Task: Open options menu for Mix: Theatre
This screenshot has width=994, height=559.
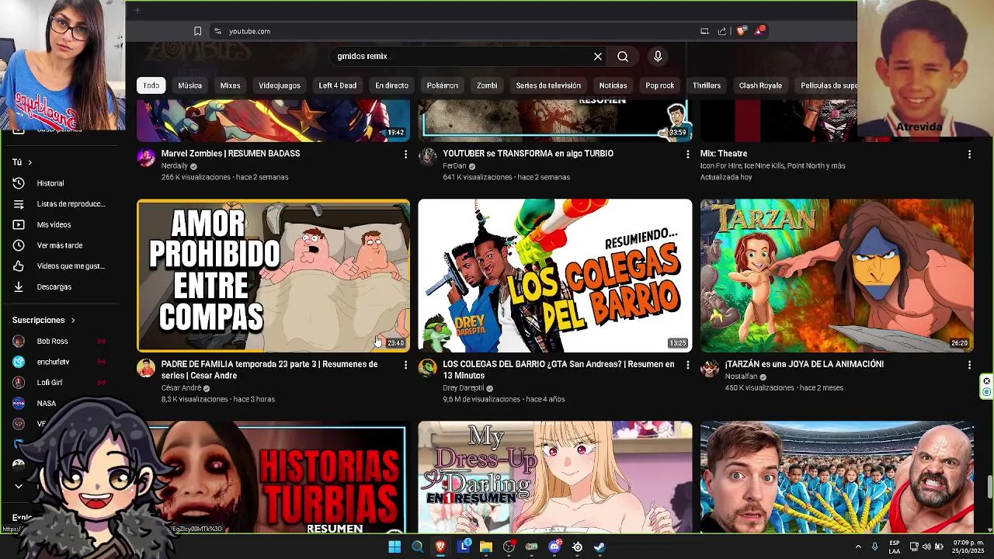Action: 969,155
